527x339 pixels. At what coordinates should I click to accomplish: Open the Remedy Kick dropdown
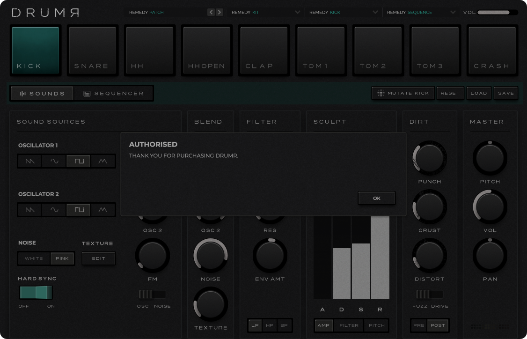click(x=343, y=13)
